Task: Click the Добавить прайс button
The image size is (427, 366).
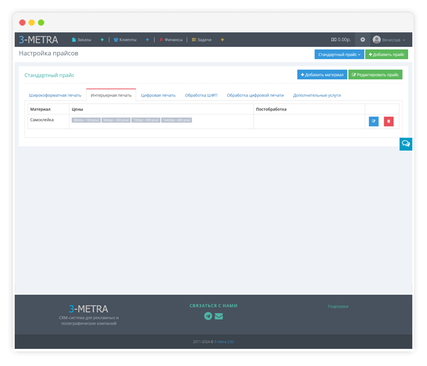Action: tap(387, 54)
